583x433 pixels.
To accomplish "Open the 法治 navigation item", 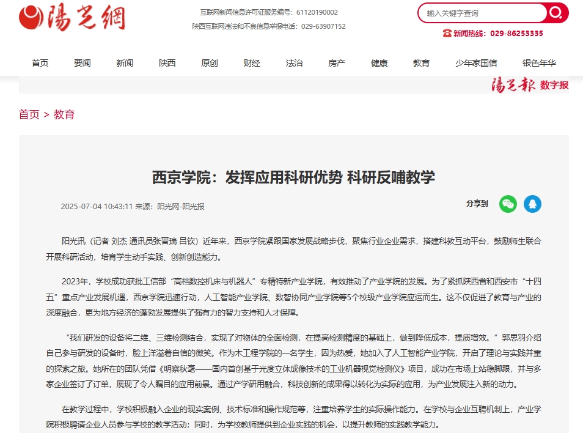I will coord(294,63).
